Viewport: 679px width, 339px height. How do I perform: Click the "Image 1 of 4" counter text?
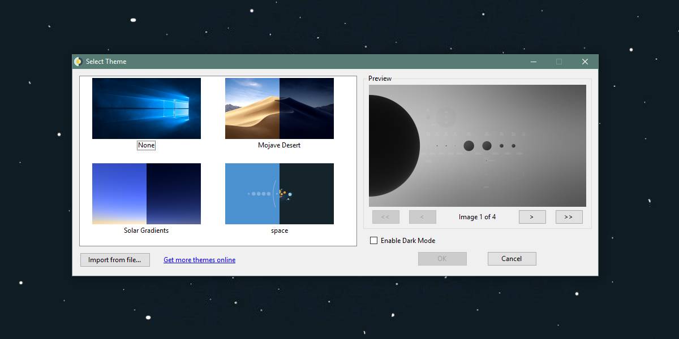click(x=478, y=217)
